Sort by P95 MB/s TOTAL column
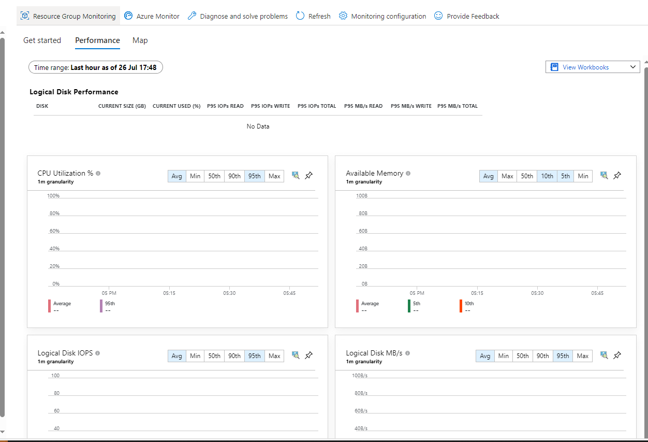This screenshot has height=442, width=648. coord(458,106)
